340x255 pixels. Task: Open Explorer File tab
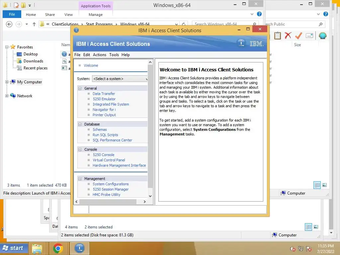click(x=12, y=14)
